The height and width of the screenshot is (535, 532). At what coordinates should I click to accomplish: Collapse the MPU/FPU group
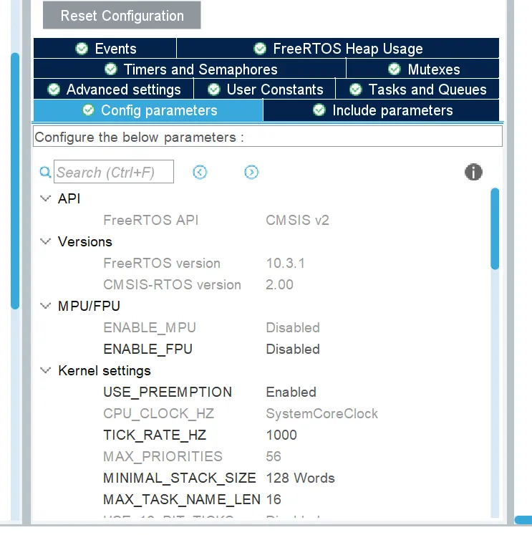coord(46,306)
